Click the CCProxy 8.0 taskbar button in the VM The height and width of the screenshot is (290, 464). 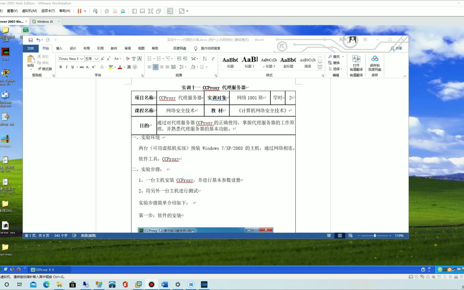[50, 270]
